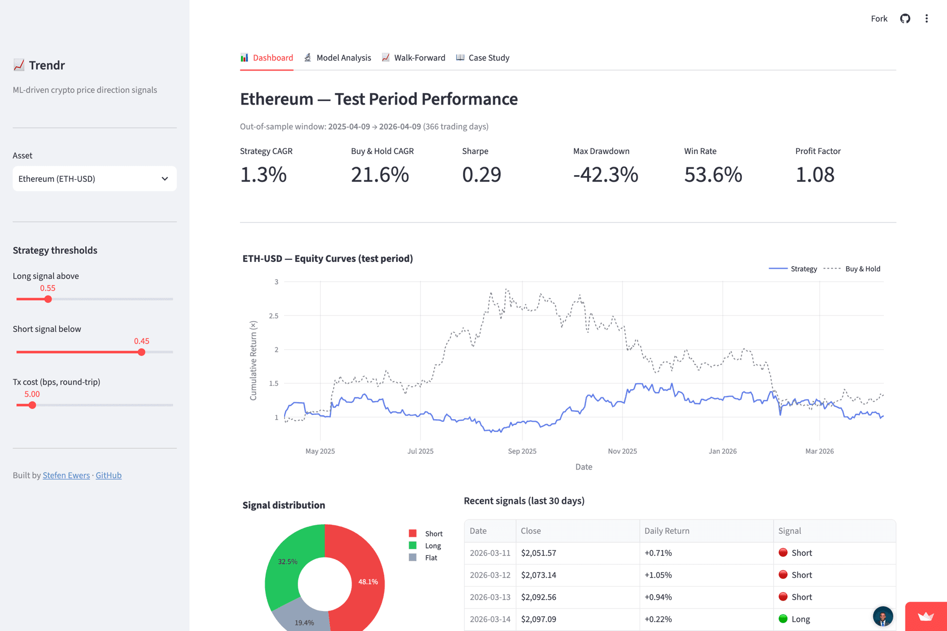Click the Signal column header
Viewport: 947px width, 631px height.
[x=834, y=531]
